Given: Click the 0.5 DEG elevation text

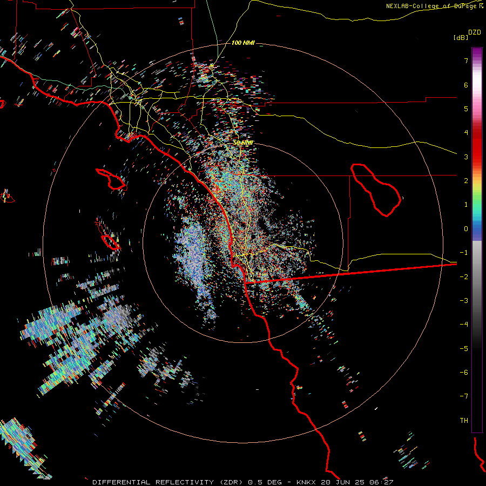Looking at the screenshot, I should coord(265,482).
